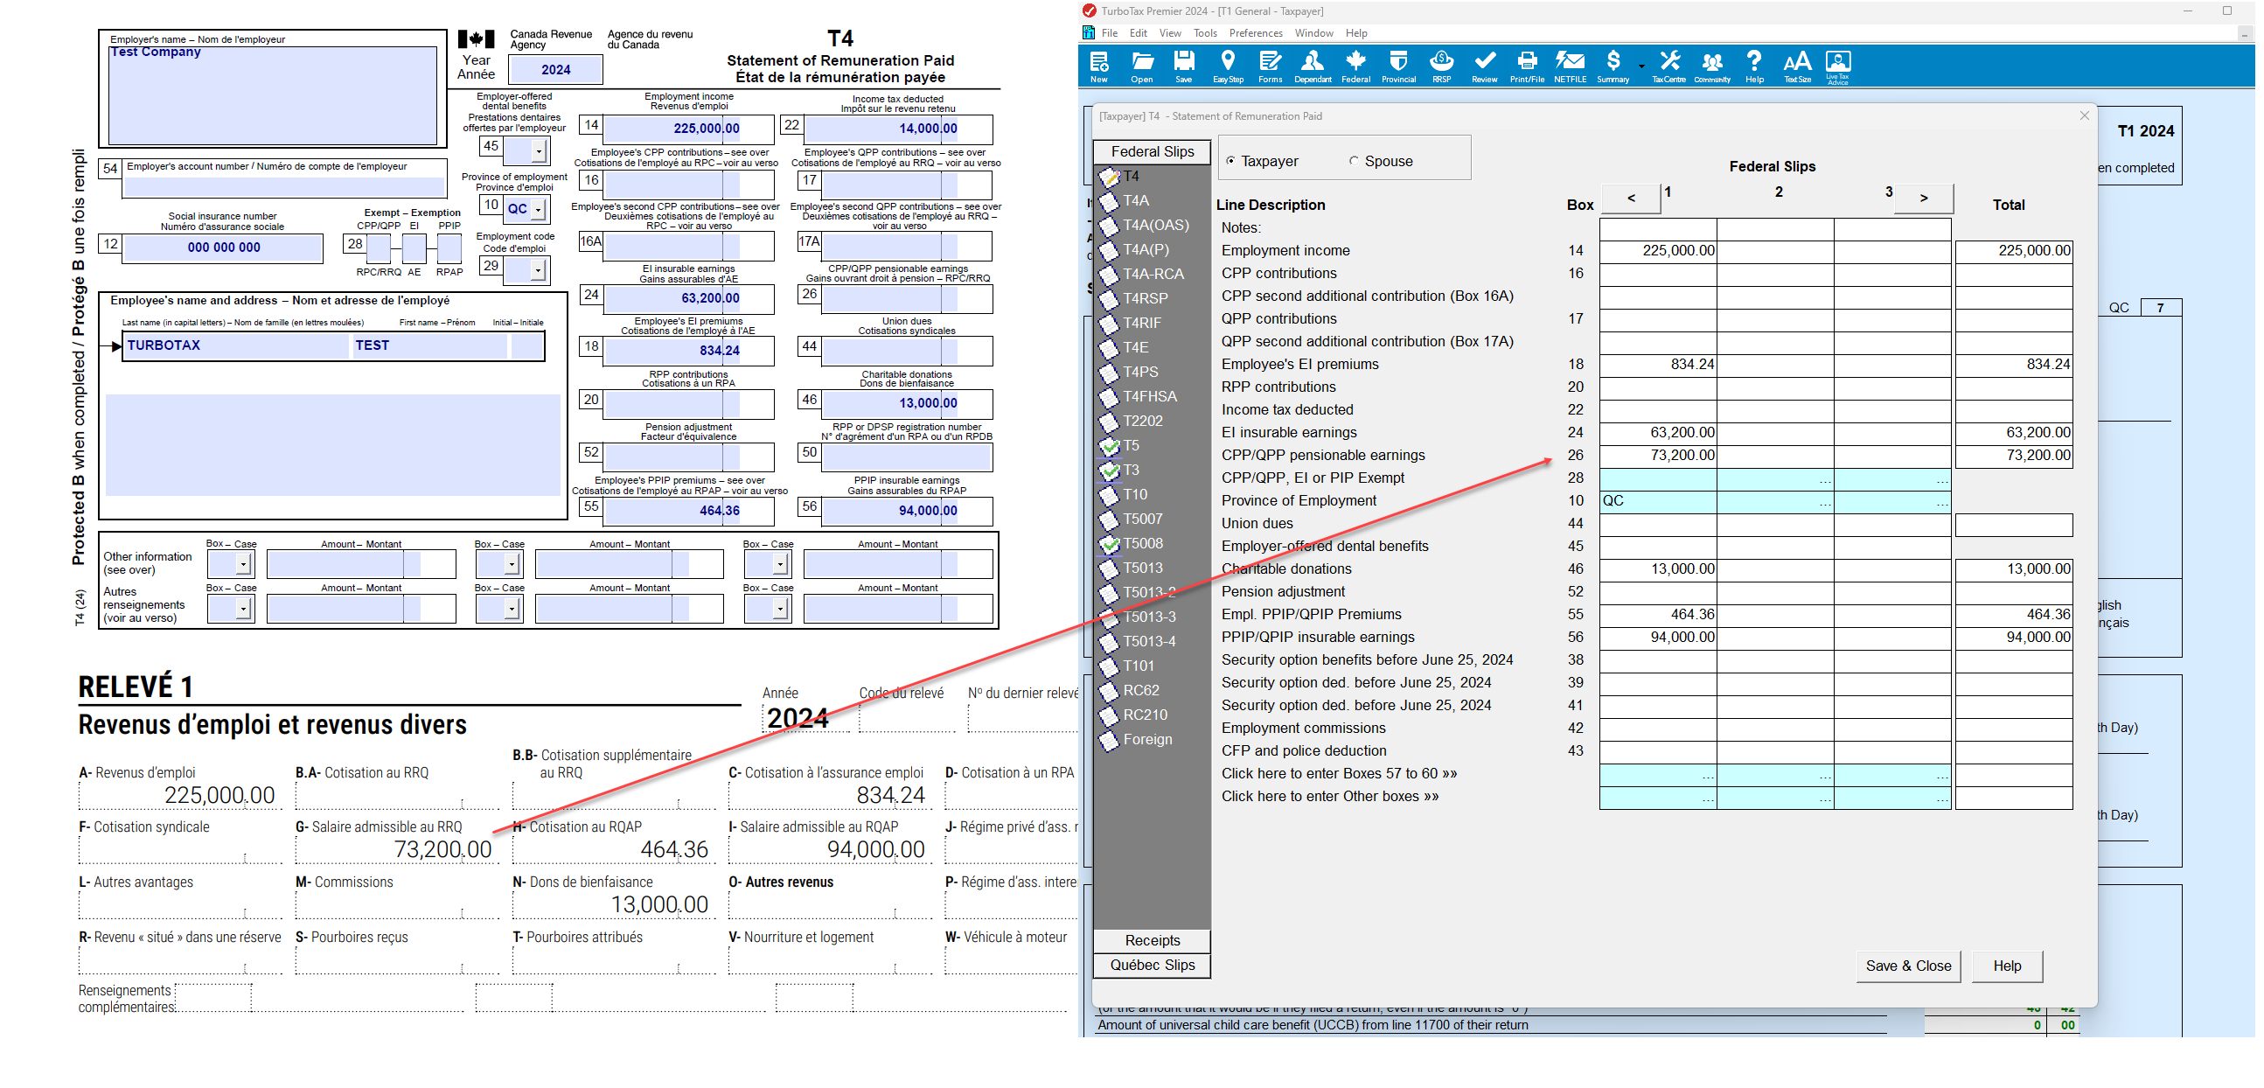Click next slip arrow button
This screenshot has height=1088, width=2264.
click(1923, 198)
